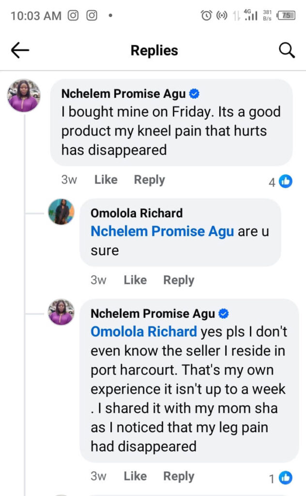
Task: Tap the like reaction icon showing 4
Action: pos(286,182)
